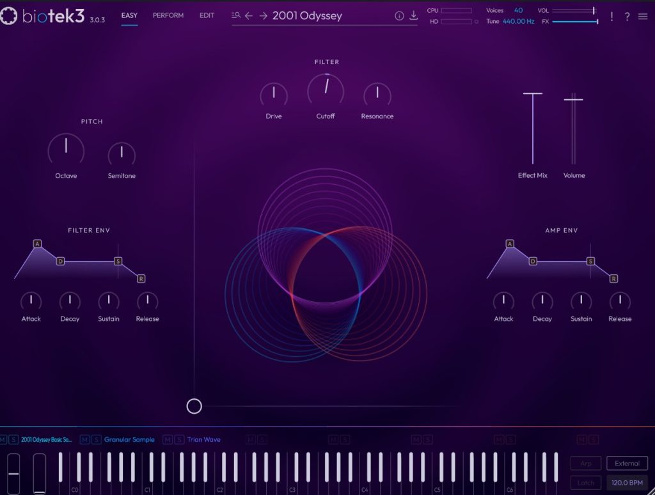This screenshot has width=655, height=495.
Task: Click the save preset download icon
Action: [x=414, y=16]
